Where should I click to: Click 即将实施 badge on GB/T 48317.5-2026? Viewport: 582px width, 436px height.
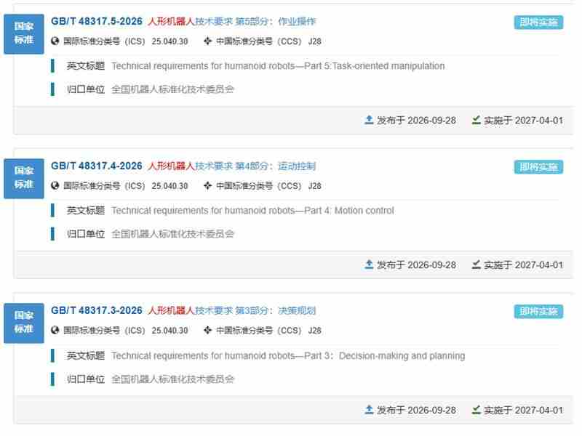click(x=538, y=23)
